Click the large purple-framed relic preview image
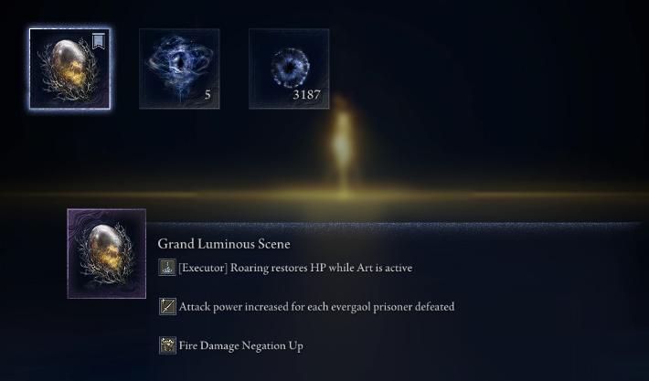649x381 pixels. click(x=107, y=254)
